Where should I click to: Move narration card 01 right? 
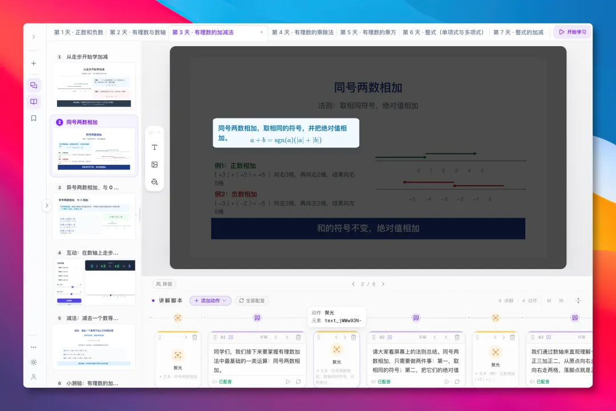click(x=287, y=337)
